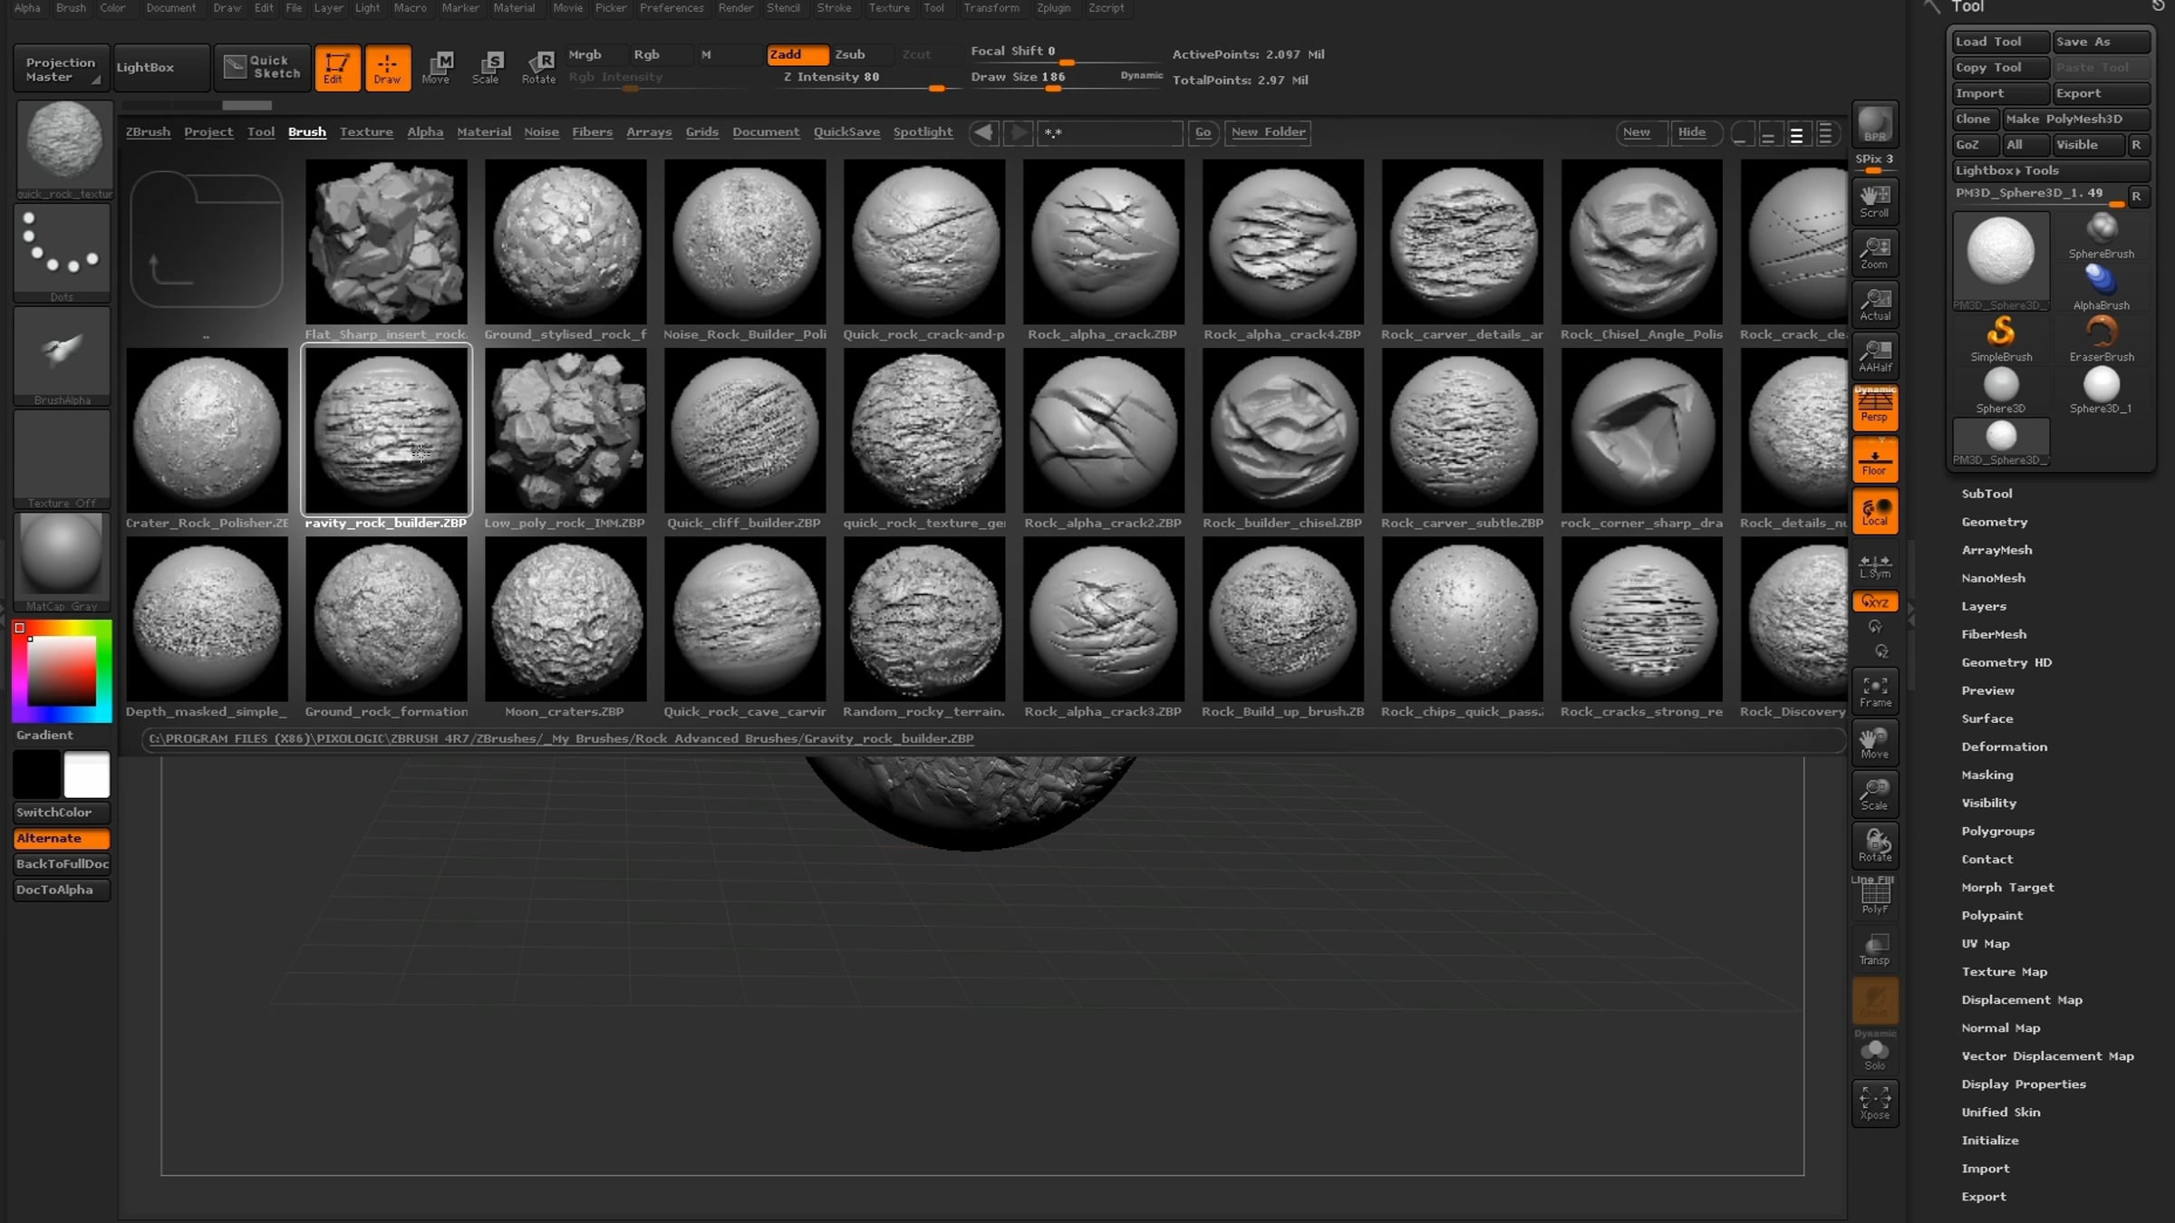Click the Frame icon

point(1874,691)
